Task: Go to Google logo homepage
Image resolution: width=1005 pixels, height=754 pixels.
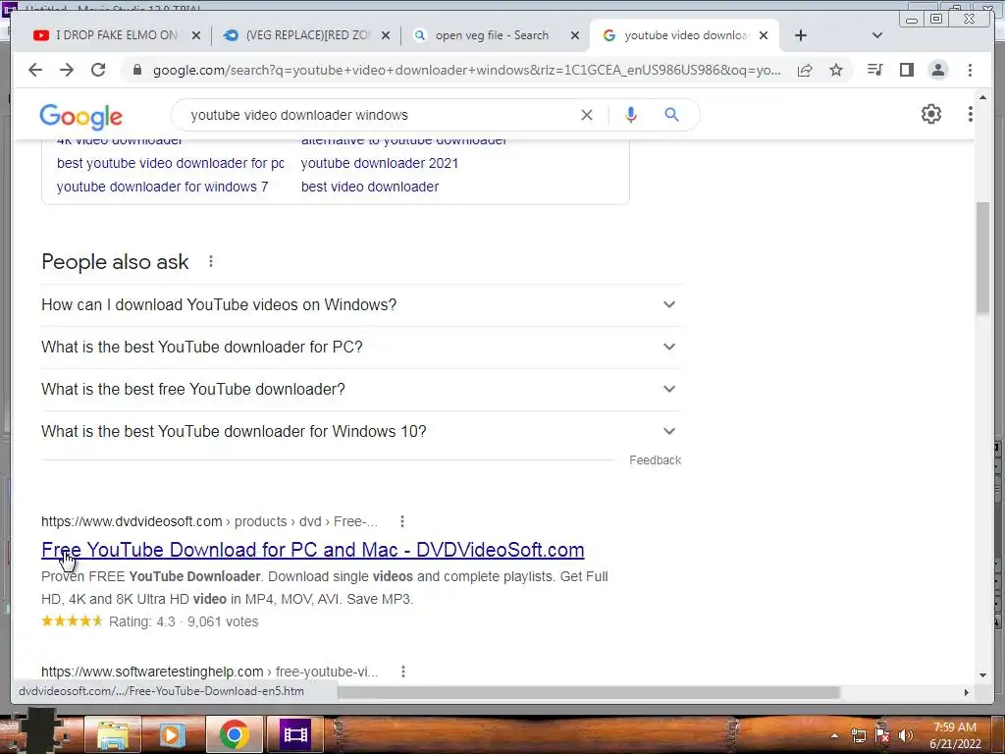Action: coord(80,117)
